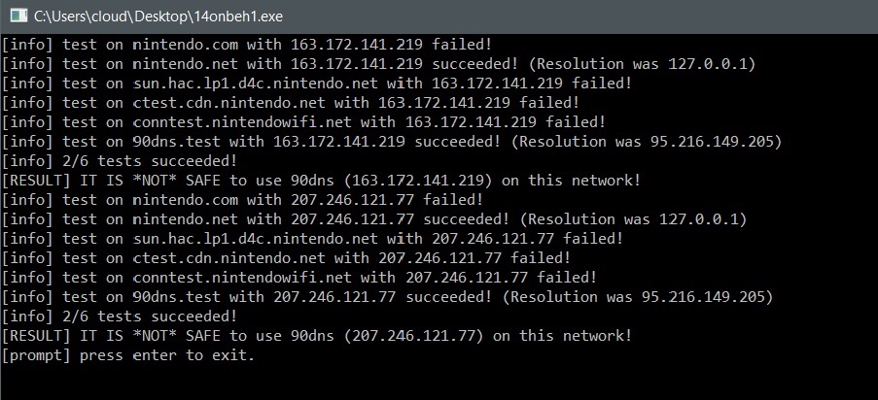The height and width of the screenshot is (400, 878).
Task: Click nintendo.net succeeded line with 207.246.121.77
Action: click(x=374, y=219)
